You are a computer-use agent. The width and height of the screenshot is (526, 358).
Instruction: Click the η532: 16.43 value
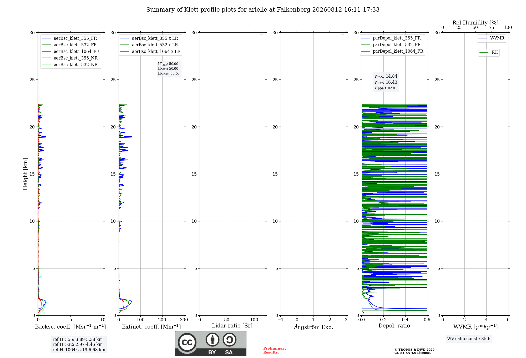coord(386,82)
